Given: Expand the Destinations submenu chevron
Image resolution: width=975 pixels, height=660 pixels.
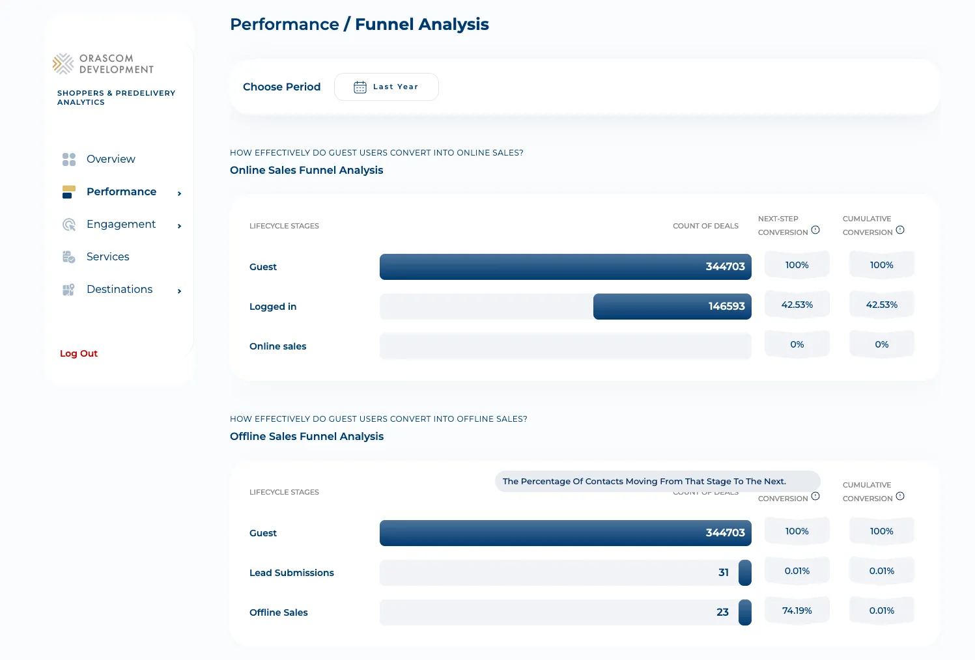Looking at the screenshot, I should 179,291.
